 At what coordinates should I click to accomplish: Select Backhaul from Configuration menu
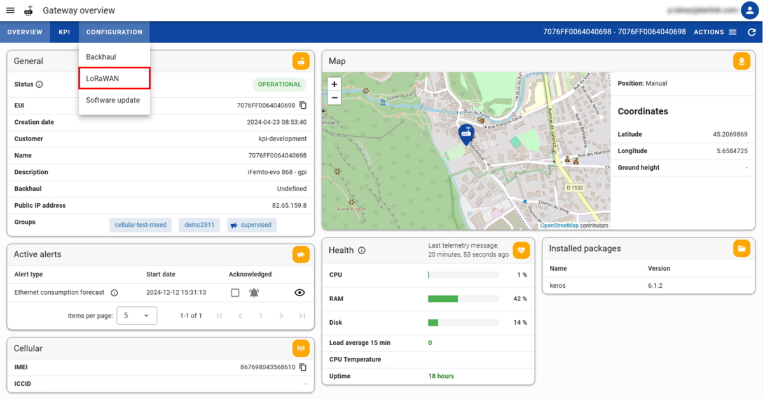[x=114, y=57]
